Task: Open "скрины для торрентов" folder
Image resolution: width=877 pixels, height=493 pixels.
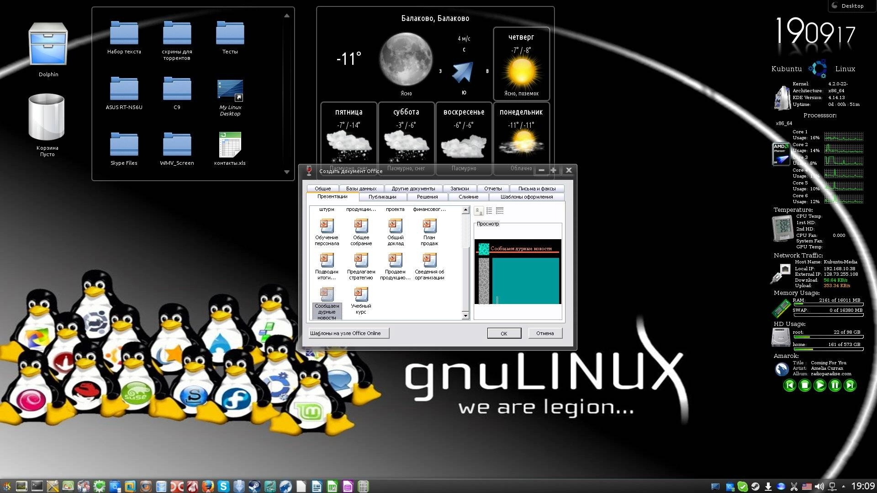Action: tap(177, 41)
